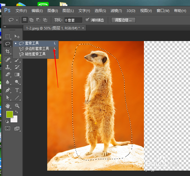This screenshot has width=190, height=176.
Task: Swap foreground and background colors
Action: (x=16, y=112)
